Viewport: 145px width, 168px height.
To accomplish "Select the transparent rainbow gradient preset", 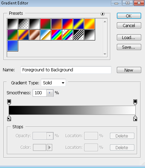I will click(x=67, y=35).
